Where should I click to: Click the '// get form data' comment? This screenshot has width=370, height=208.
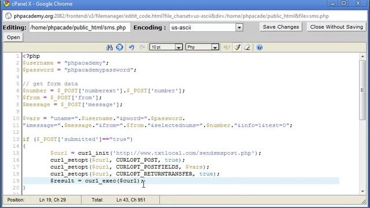click(50, 84)
